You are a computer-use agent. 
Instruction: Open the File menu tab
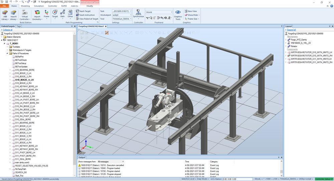coord(4,6)
